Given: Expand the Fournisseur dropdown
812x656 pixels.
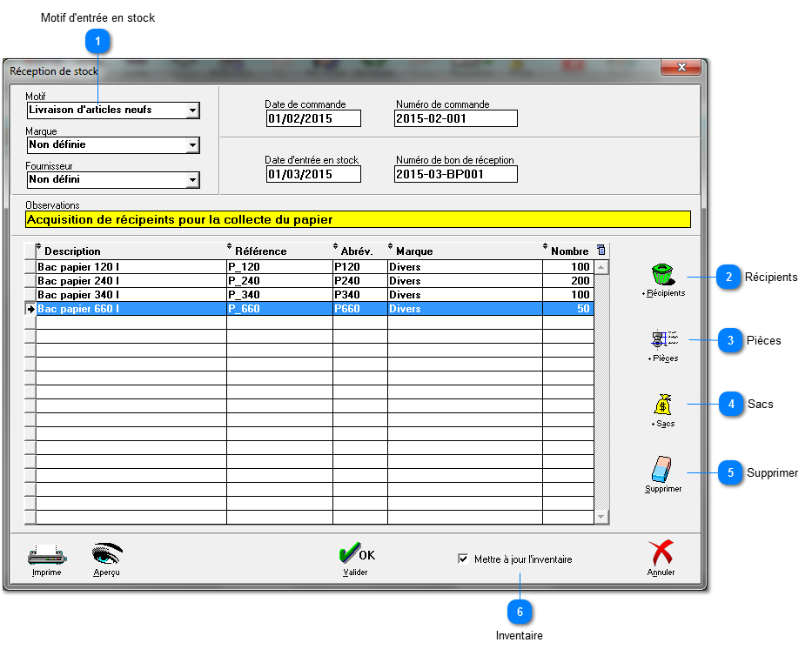Looking at the screenshot, I should 193,180.
